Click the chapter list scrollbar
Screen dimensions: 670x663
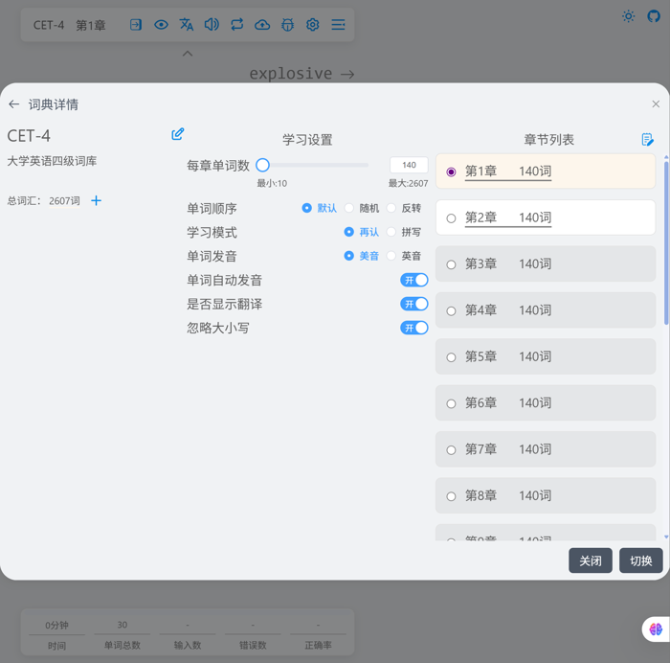click(x=666, y=242)
